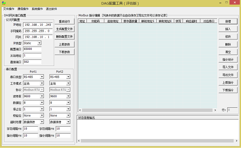Click the 导入文件 button
This screenshot has width=241, height=148.
228,67
